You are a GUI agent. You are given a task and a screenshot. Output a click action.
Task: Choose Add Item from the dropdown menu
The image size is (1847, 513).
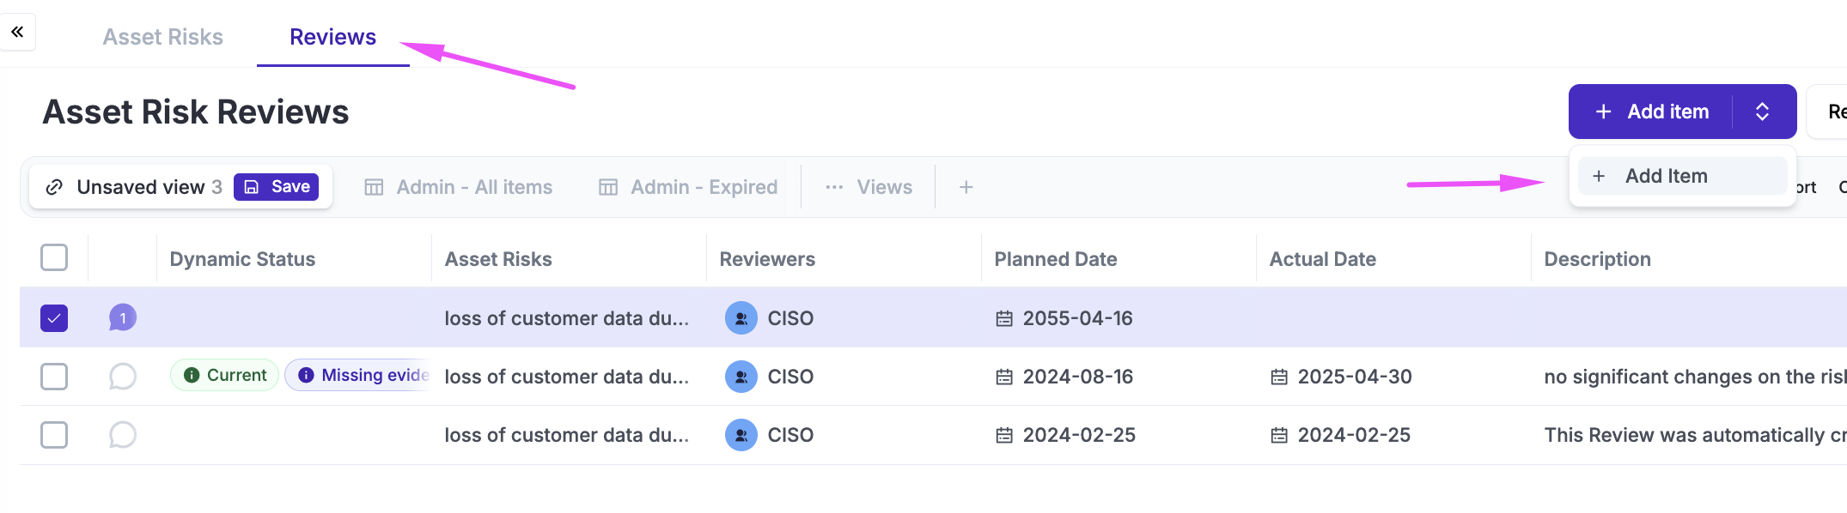[x=1665, y=176]
